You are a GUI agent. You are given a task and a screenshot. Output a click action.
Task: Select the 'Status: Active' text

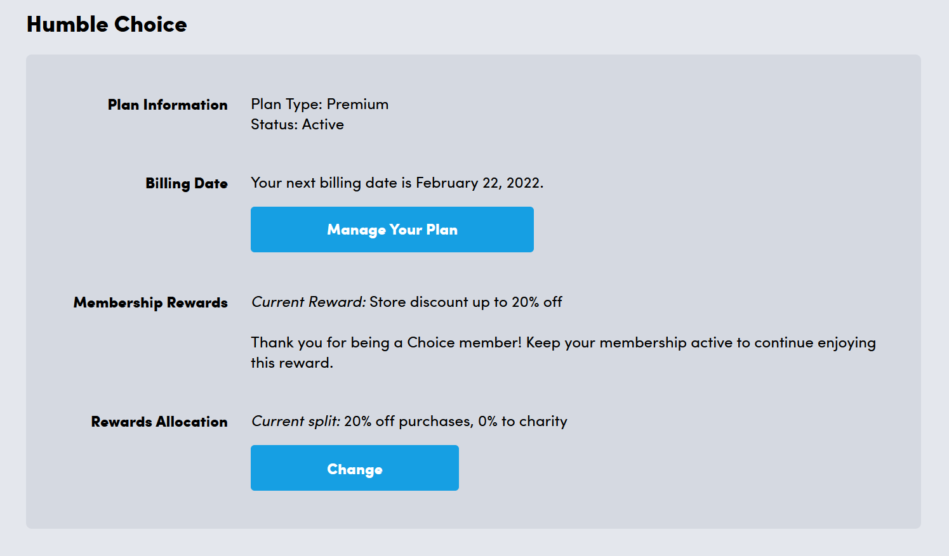click(297, 124)
